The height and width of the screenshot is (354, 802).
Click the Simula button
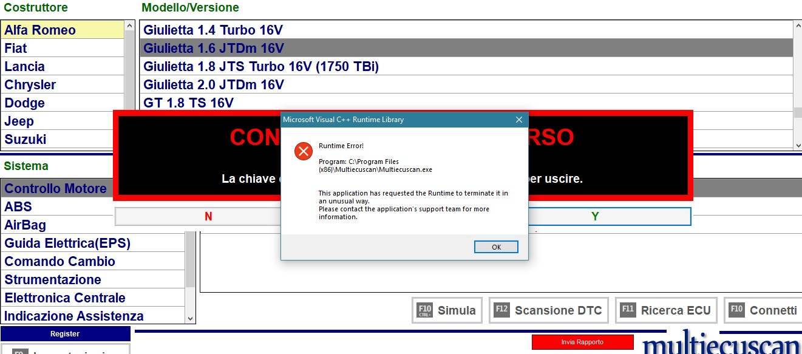coord(447,310)
